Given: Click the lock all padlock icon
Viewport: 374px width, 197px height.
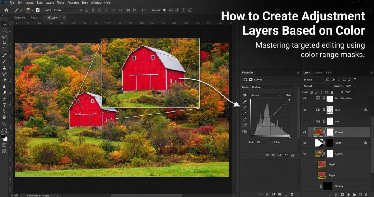Looking at the screenshot, I should click(x=332, y=92).
